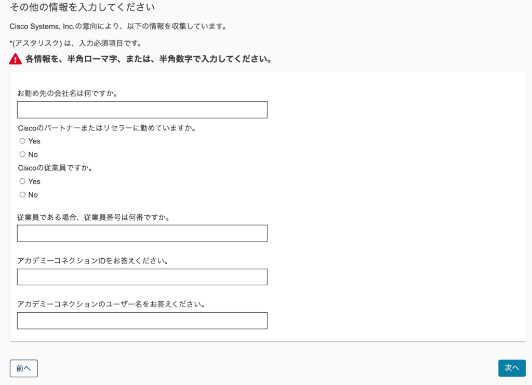Select No for Cisco partner or reseller question
Viewport: 532px width, 385px height.
[x=22, y=154]
